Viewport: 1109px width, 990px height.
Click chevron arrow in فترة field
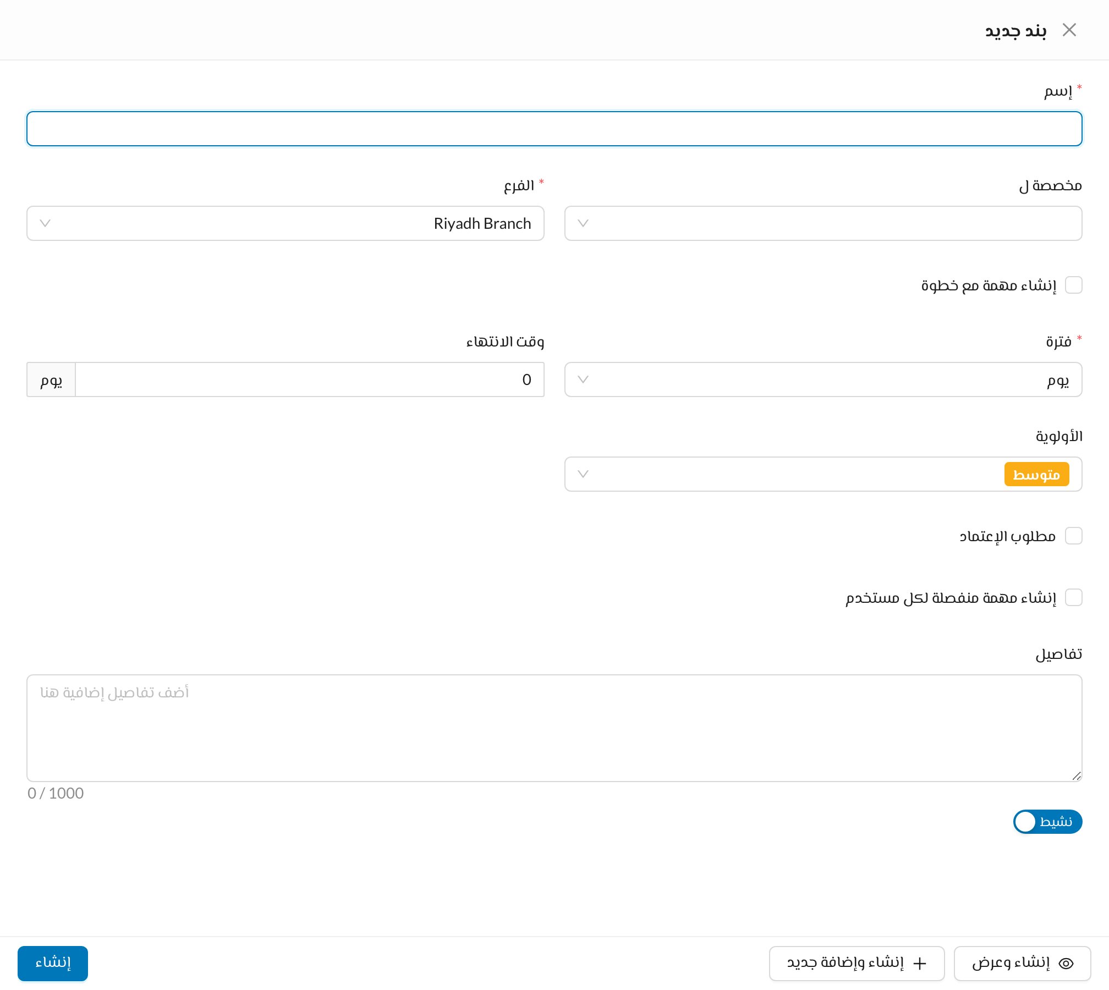(x=583, y=380)
